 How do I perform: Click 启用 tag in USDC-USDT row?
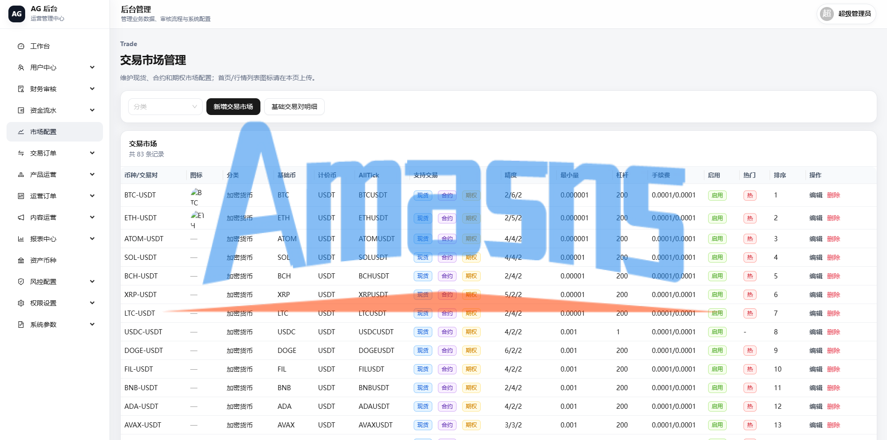point(717,332)
